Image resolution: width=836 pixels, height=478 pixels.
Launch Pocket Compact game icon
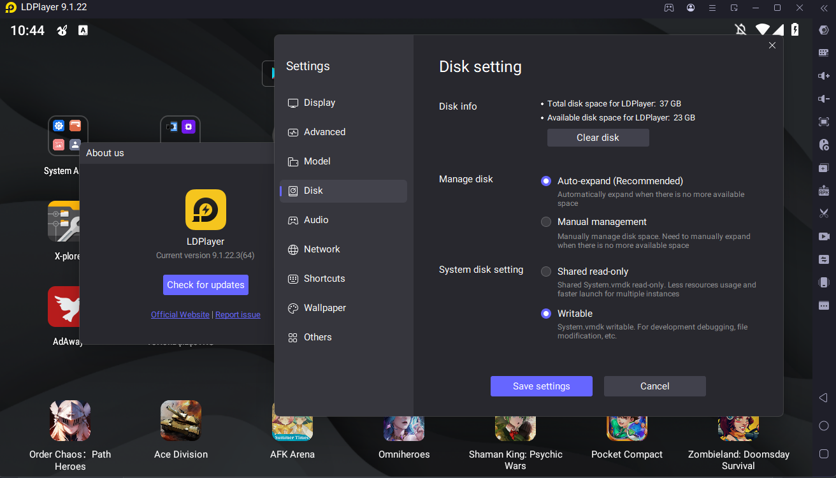tap(627, 429)
